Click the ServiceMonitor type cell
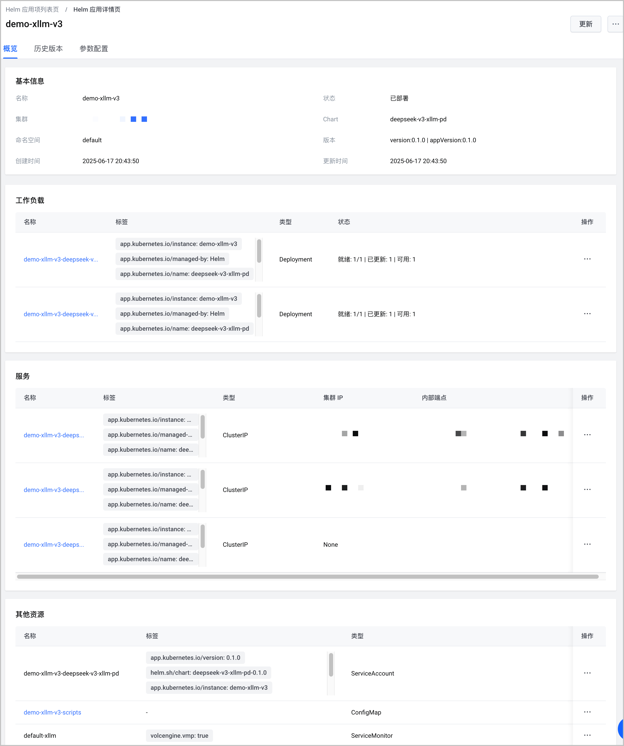 tap(372, 736)
